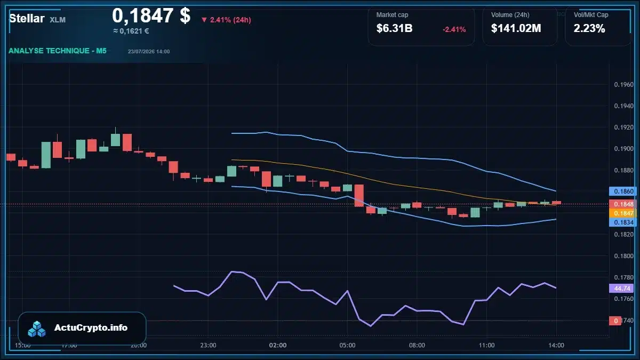The height and width of the screenshot is (360, 640).
Task: Click the Vol/Mkt Cap card title
Action: pos(591,15)
